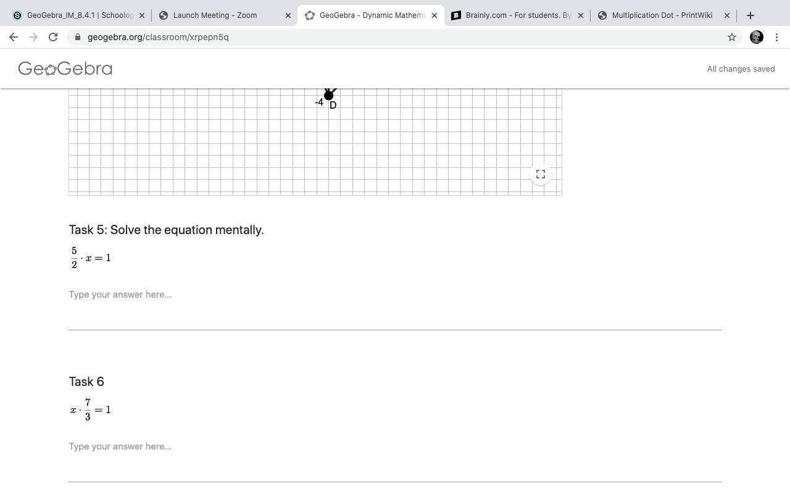This screenshot has height=494, width=790.
Task: Click the browser forward arrow
Action: [x=33, y=37]
